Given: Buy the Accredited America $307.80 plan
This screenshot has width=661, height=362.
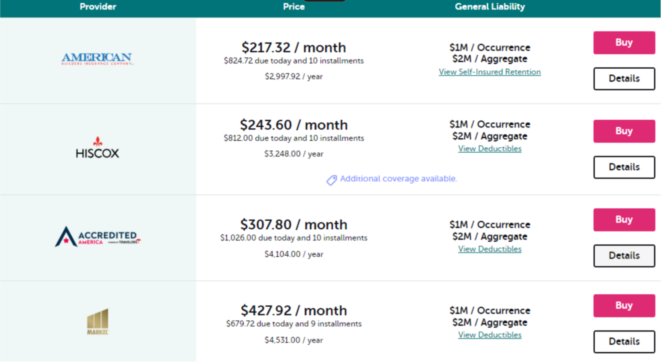Looking at the screenshot, I should pos(624,219).
